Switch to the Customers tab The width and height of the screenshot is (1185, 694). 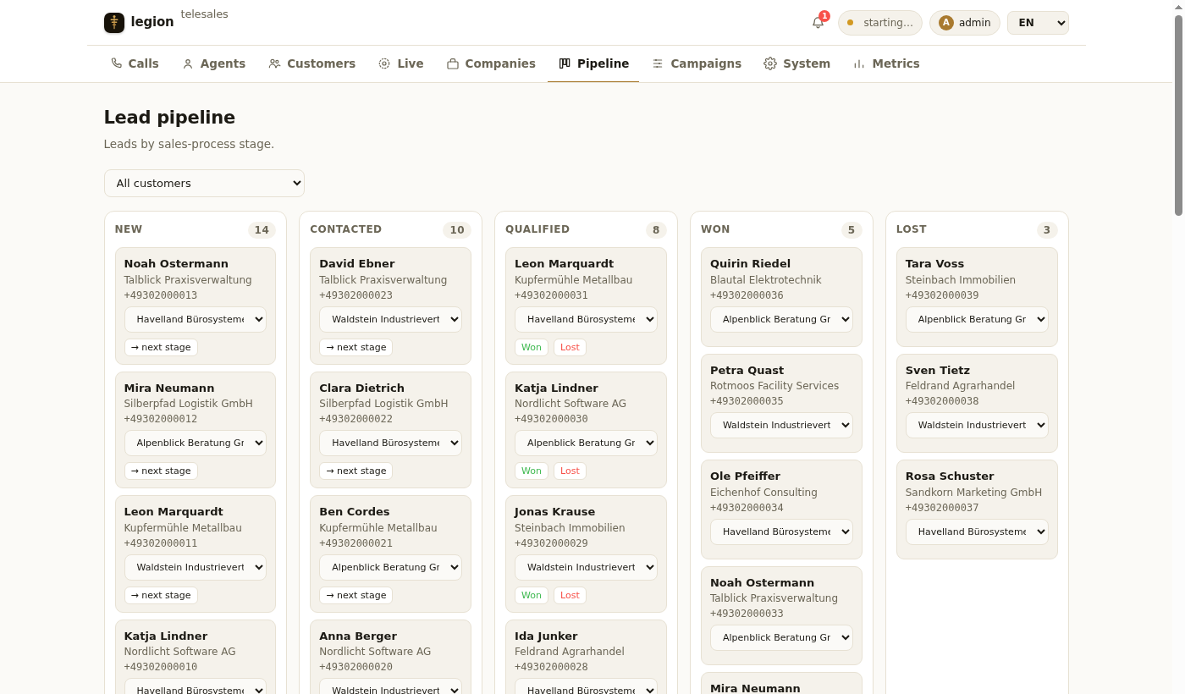[x=311, y=63]
